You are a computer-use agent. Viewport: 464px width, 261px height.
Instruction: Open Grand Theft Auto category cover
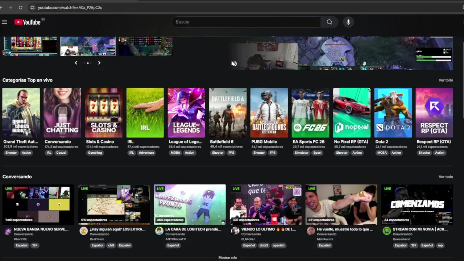pyautogui.click(x=21, y=113)
